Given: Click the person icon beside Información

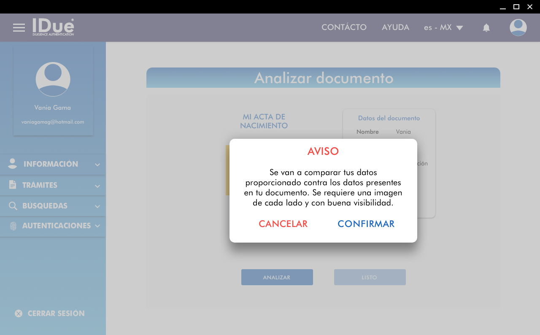Looking at the screenshot, I should (13, 164).
